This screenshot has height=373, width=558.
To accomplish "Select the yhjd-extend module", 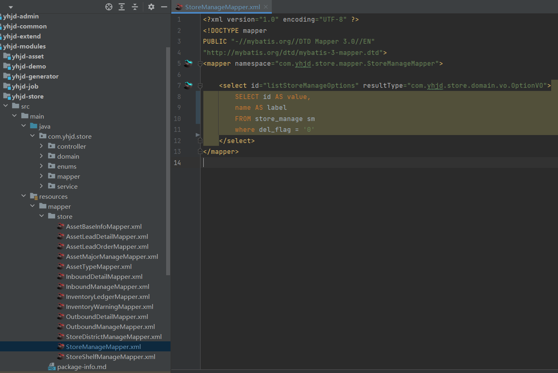I will (22, 36).
